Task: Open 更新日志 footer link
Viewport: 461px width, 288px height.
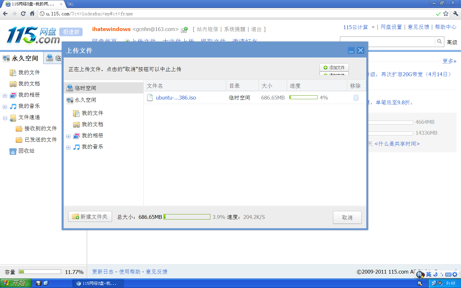Action: (103, 272)
